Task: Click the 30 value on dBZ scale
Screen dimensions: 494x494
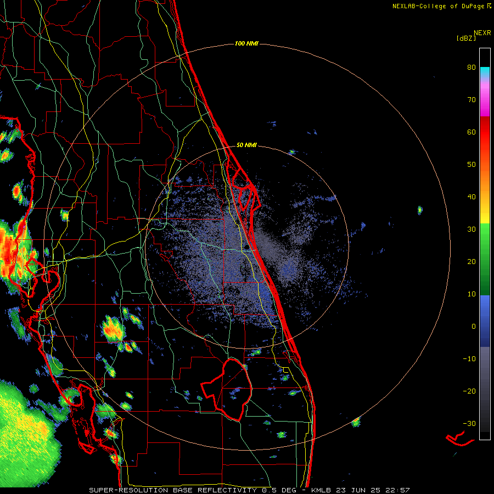Action: click(471, 229)
